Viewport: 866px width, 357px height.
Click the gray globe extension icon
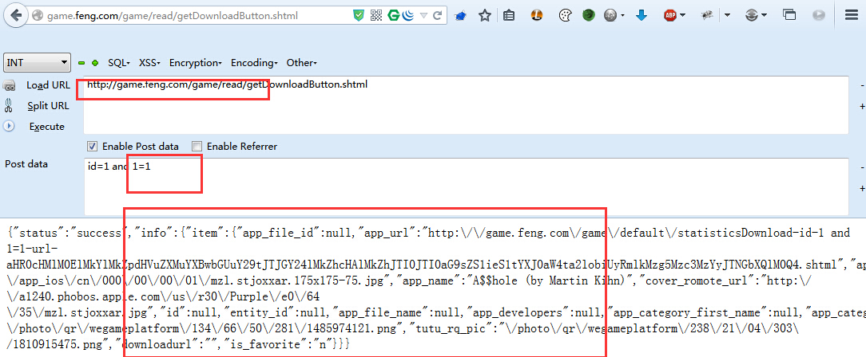pos(610,16)
